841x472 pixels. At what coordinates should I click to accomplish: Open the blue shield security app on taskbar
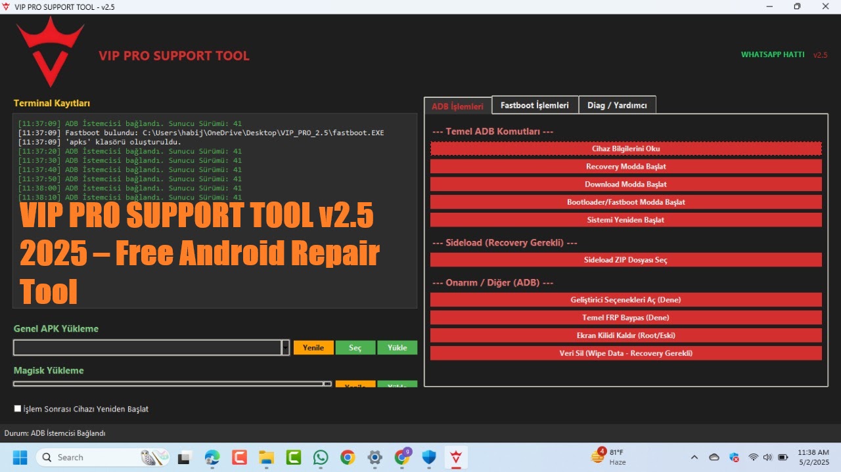pyautogui.click(x=429, y=458)
